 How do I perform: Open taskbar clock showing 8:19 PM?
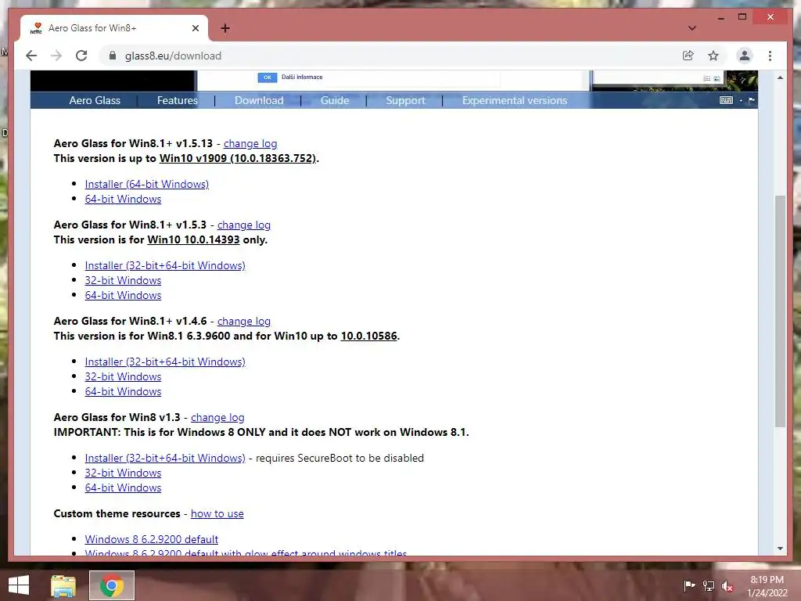[x=767, y=585]
